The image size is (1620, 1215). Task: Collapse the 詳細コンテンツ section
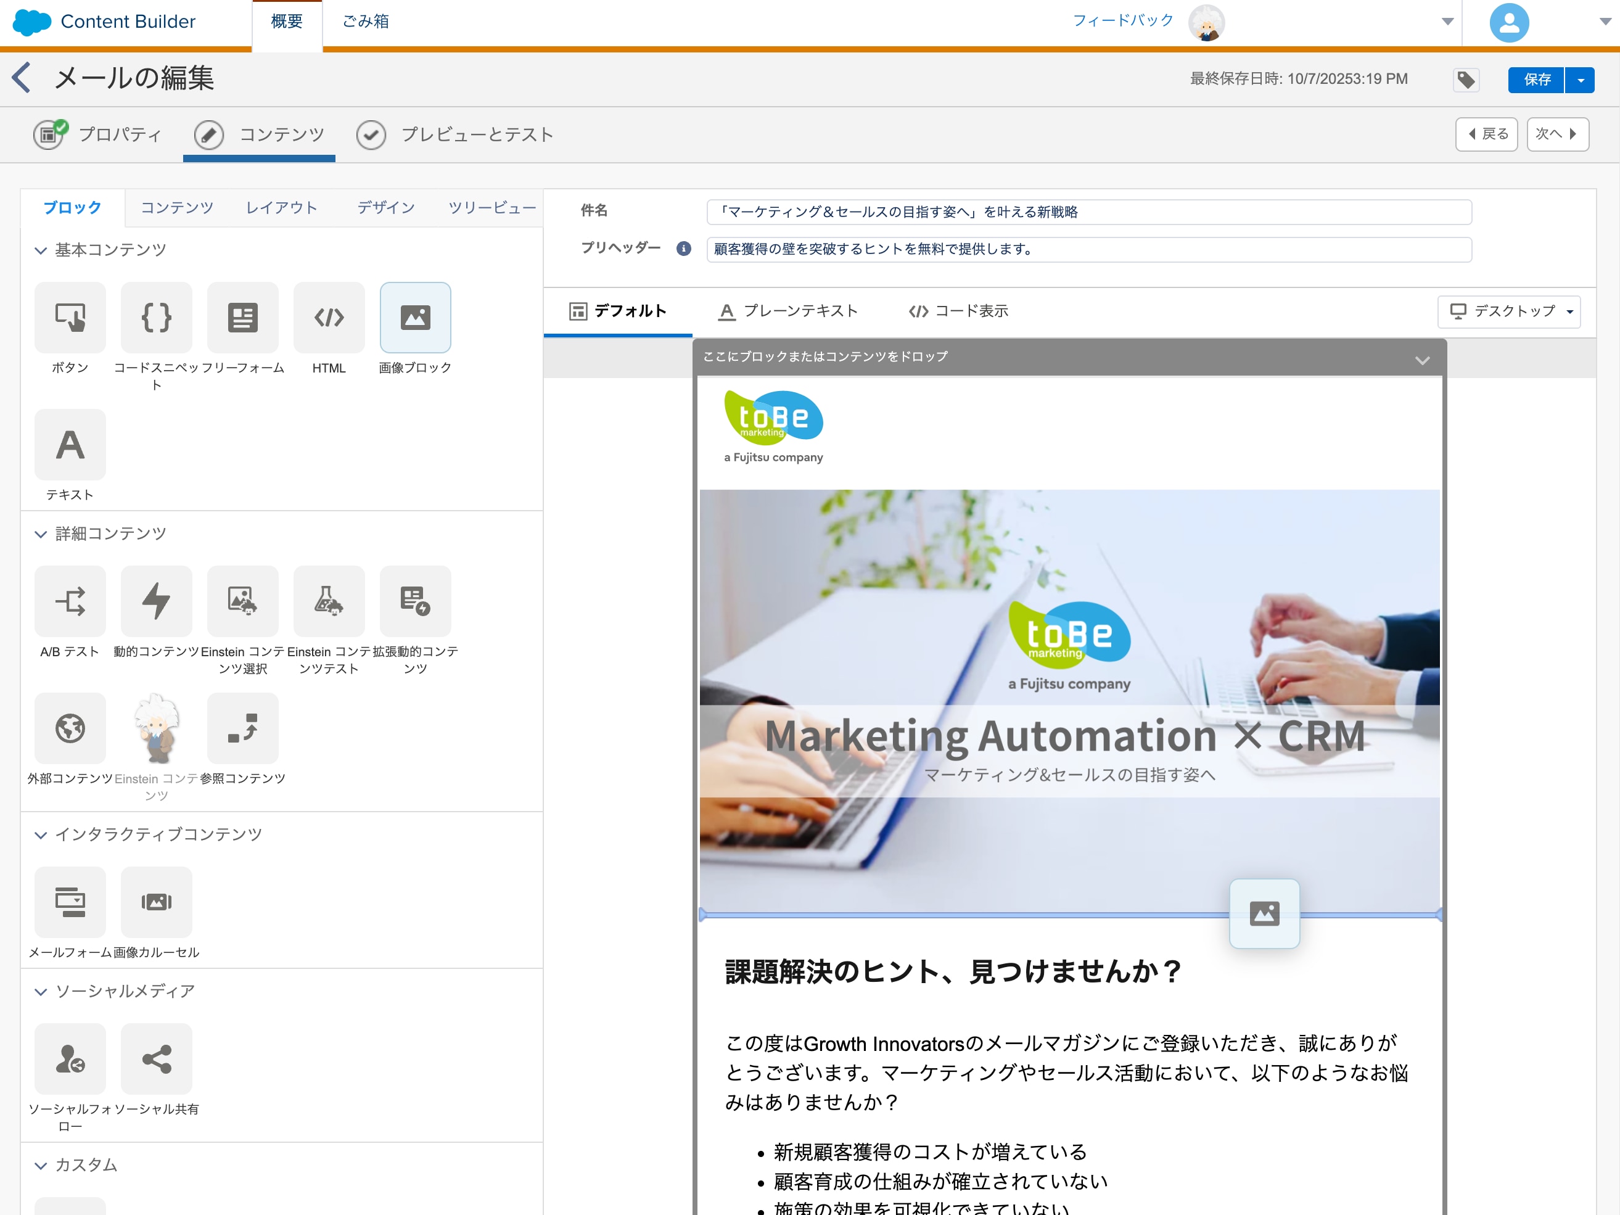tap(41, 534)
